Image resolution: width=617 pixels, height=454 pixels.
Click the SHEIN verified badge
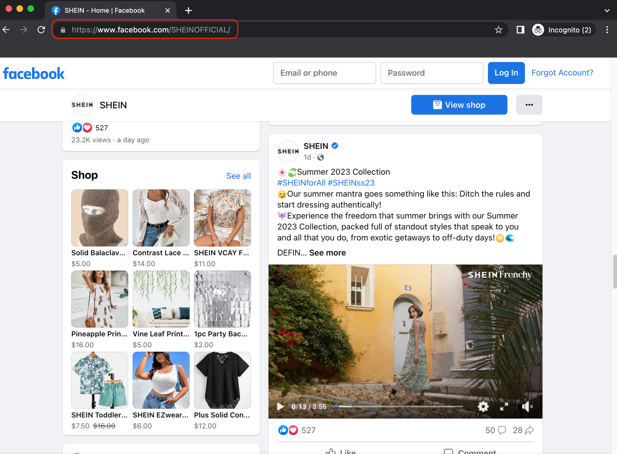[334, 146]
